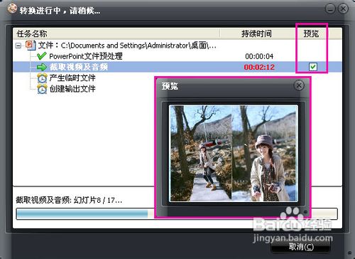
Task: Click the green arrow icon beside 截取视频及音频
Action: click(x=42, y=67)
